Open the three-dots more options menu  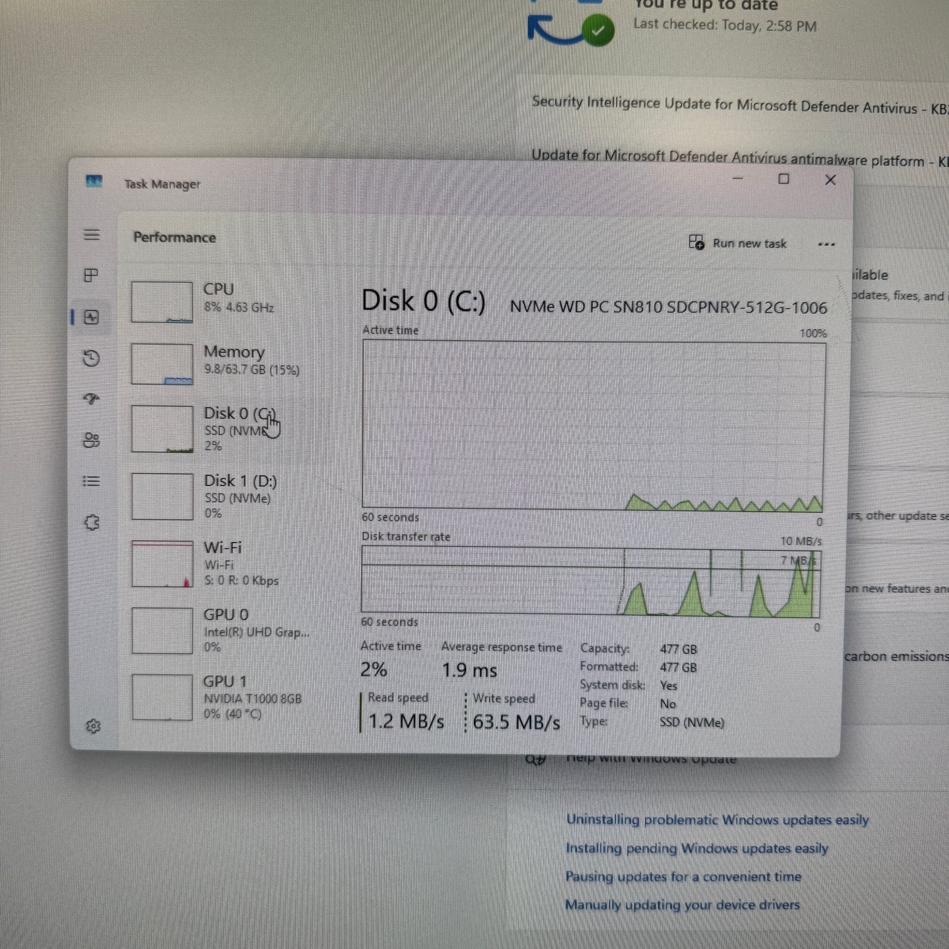pos(826,244)
